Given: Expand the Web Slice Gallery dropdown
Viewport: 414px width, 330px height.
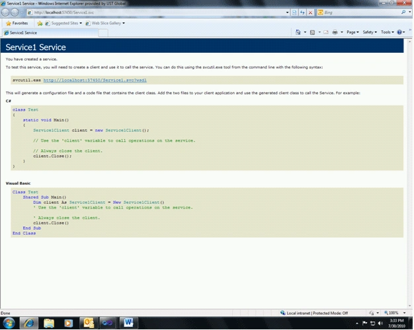Looking at the screenshot, I should coord(124,23).
